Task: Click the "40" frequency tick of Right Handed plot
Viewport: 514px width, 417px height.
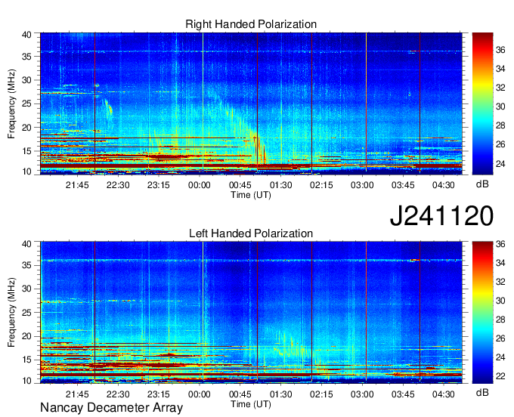Action: (x=26, y=35)
